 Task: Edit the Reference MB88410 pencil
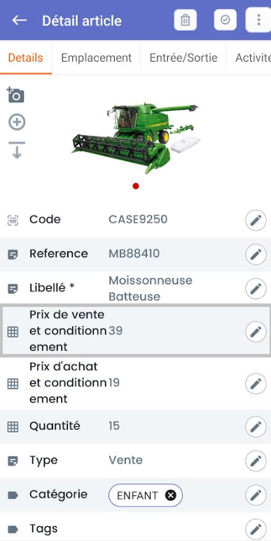pos(256,254)
